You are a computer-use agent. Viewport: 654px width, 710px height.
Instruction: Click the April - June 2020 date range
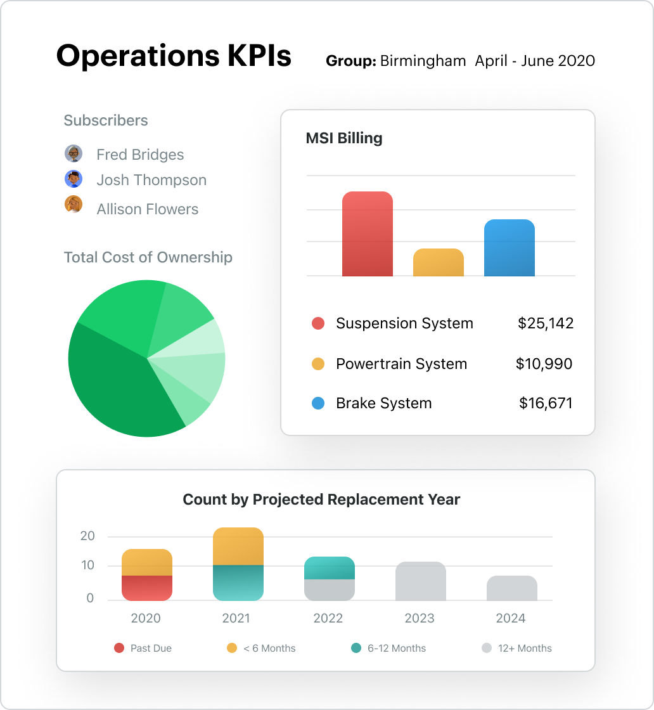point(535,61)
